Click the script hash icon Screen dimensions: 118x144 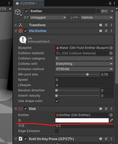(21, 139)
